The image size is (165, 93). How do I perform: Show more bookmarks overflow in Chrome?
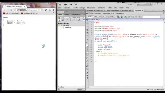pos(54,13)
